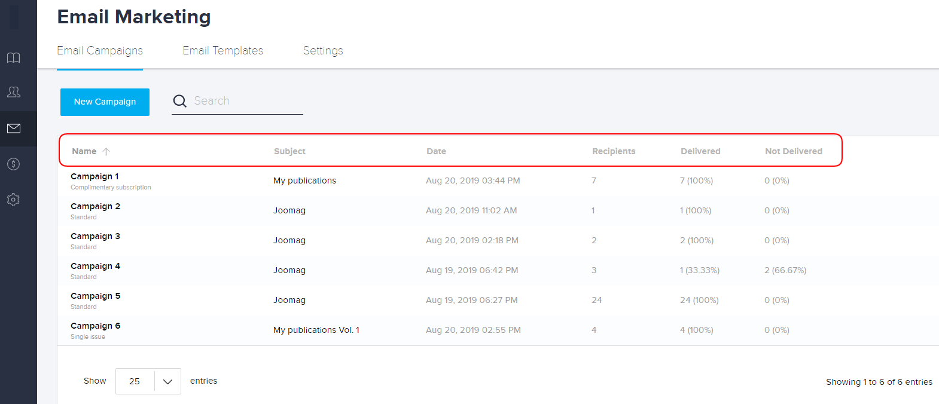Select the email envelope icon in sidebar
This screenshot has height=404, width=939.
[x=14, y=128]
